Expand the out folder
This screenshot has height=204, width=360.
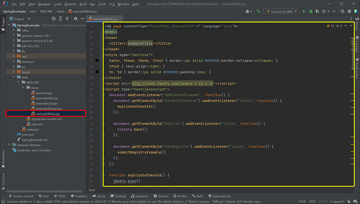[x=13, y=56]
